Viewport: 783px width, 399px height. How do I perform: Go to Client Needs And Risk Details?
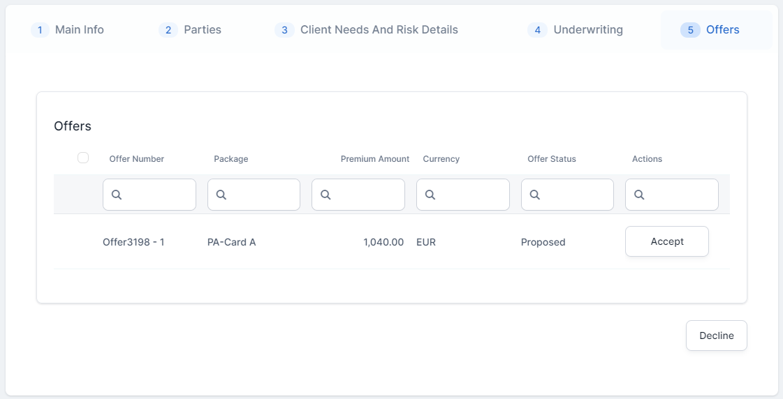pos(367,30)
